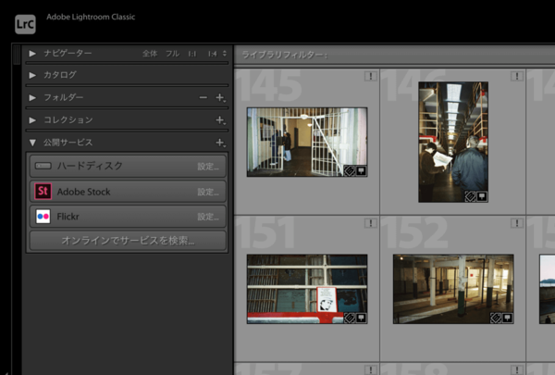Expand the フォルダー panel
555x375 pixels.
[x=32, y=97]
